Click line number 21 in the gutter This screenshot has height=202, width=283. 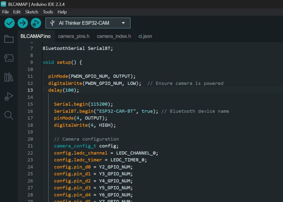pyautogui.click(x=30, y=146)
